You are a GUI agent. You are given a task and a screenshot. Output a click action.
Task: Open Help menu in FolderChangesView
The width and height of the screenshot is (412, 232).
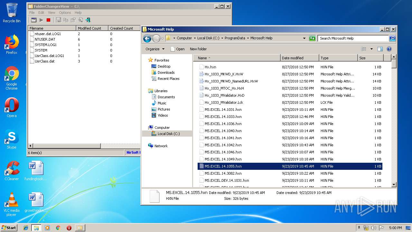tap(78, 13)
